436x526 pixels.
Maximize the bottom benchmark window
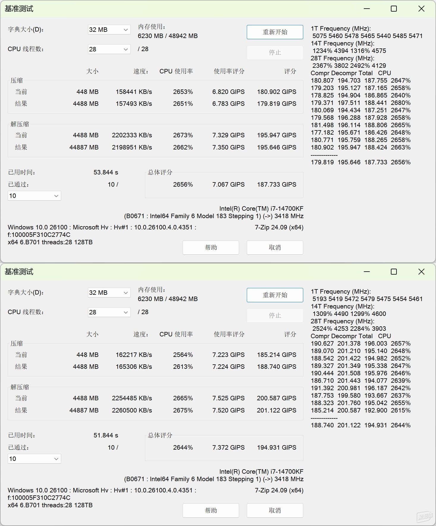point(394,272)
